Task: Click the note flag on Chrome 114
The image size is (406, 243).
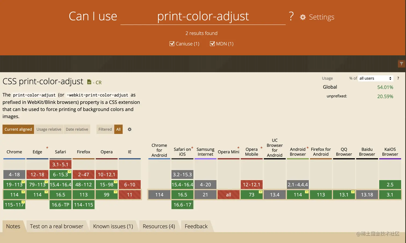Action: pyautogui.click(x=23, y=192)
